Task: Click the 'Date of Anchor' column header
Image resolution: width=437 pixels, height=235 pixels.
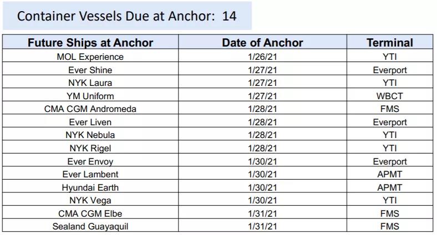Action: tap(262, 43)
